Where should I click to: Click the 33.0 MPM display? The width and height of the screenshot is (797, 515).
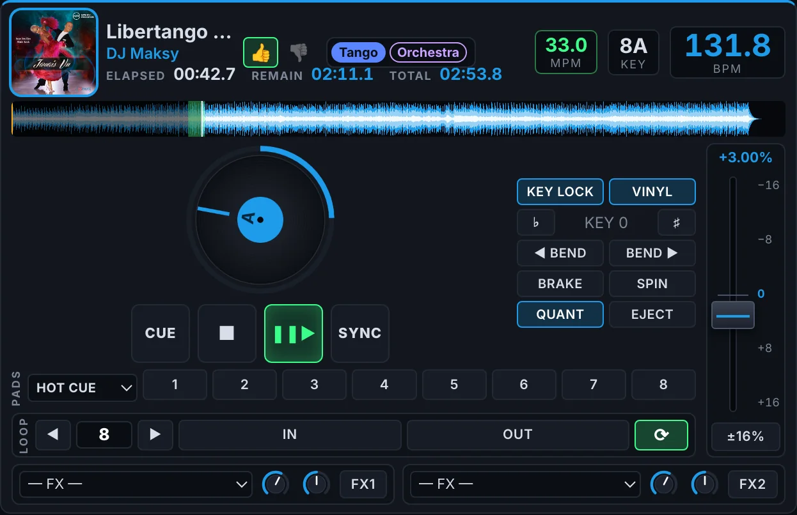[x=566, y=52]
